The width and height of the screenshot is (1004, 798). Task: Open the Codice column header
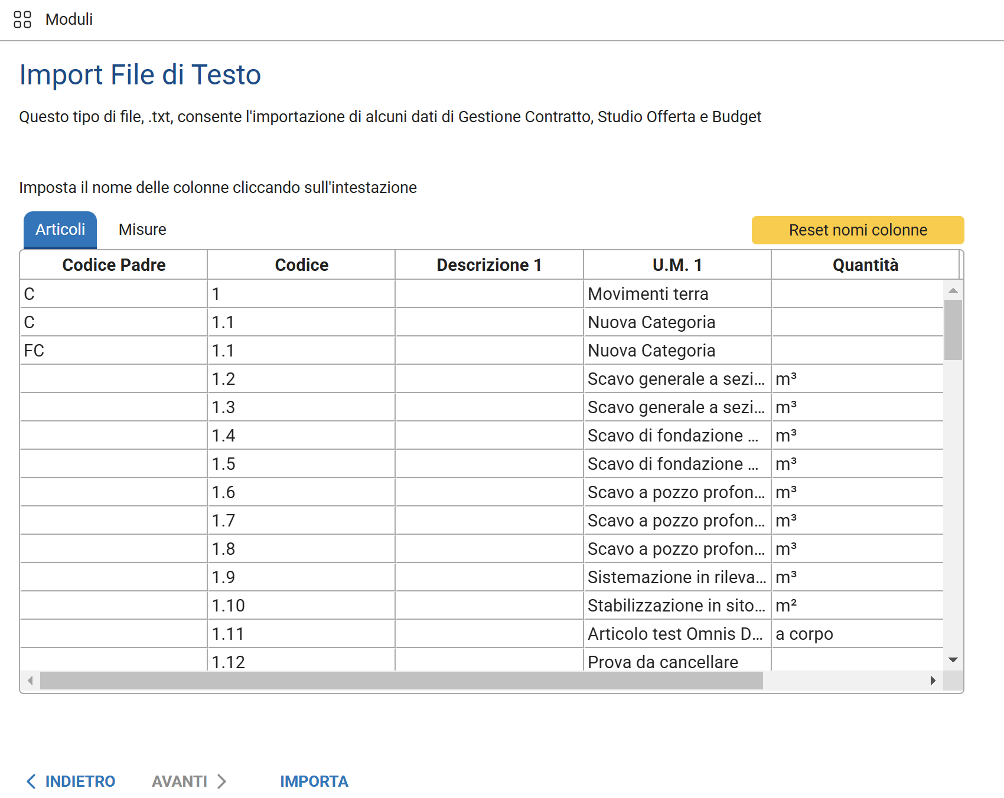point(301,265)
